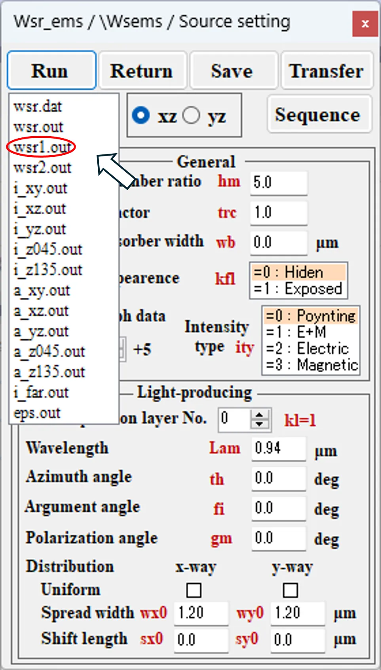This screenshot has width=381, height=670.
Task: Edit the trc value field 1.0
Action: (x=279, y=213)
